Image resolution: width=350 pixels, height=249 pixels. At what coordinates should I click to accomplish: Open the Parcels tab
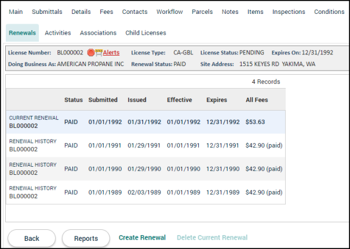(x=202, y=12)
